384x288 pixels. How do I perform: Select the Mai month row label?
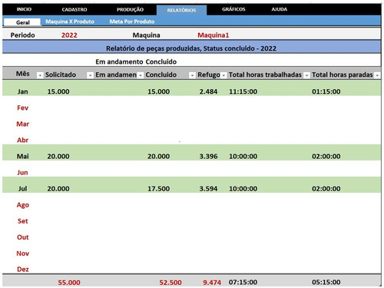(x=22, y=156)
